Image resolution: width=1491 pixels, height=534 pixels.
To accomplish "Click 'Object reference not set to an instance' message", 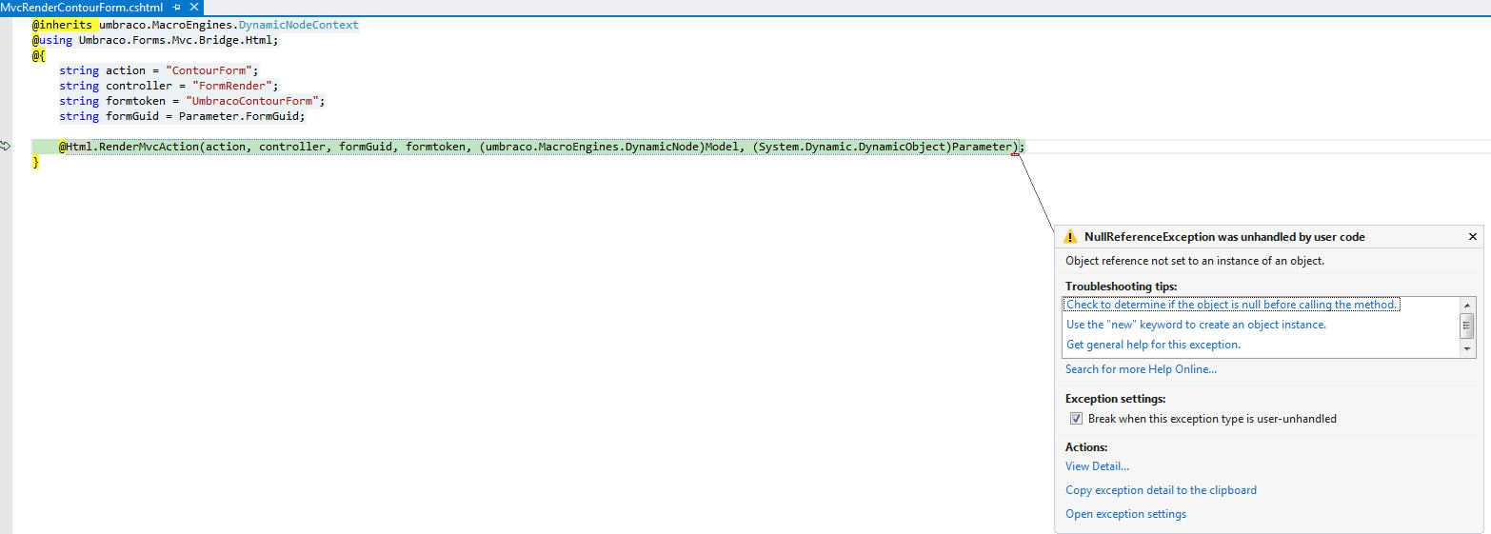I will pyautogui.click(x=1195, y=261).
